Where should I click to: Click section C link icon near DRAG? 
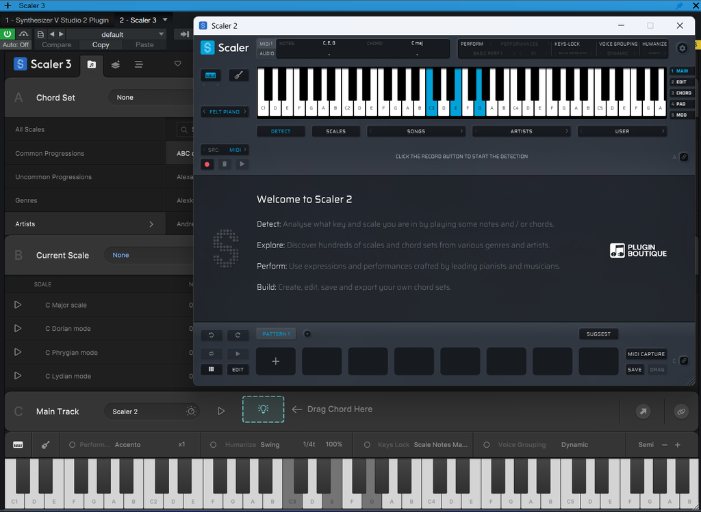pos(684,361)
